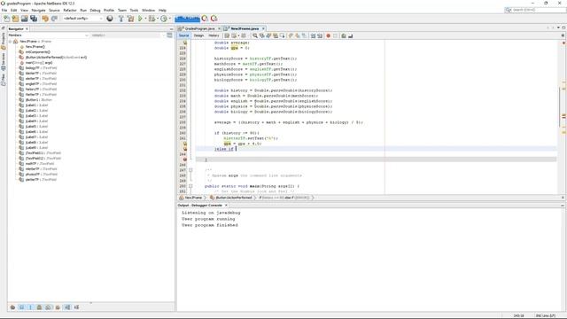Click the New Project toolbar icon
The height and width of the screenshot is (319, 567).
click(15, 19)
